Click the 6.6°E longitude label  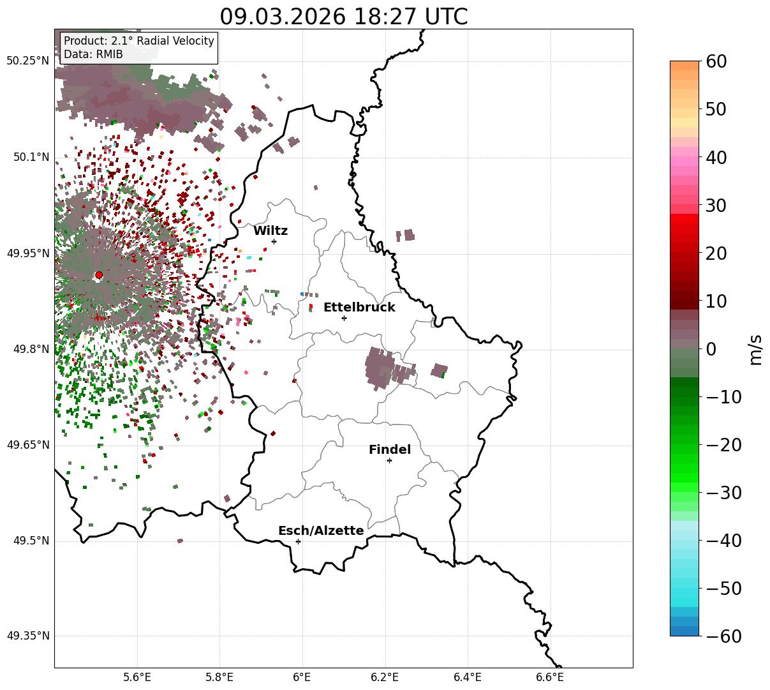point(550,677)
